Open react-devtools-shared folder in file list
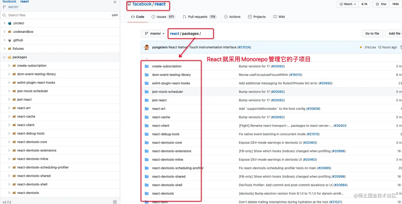 tap(169, 176)
